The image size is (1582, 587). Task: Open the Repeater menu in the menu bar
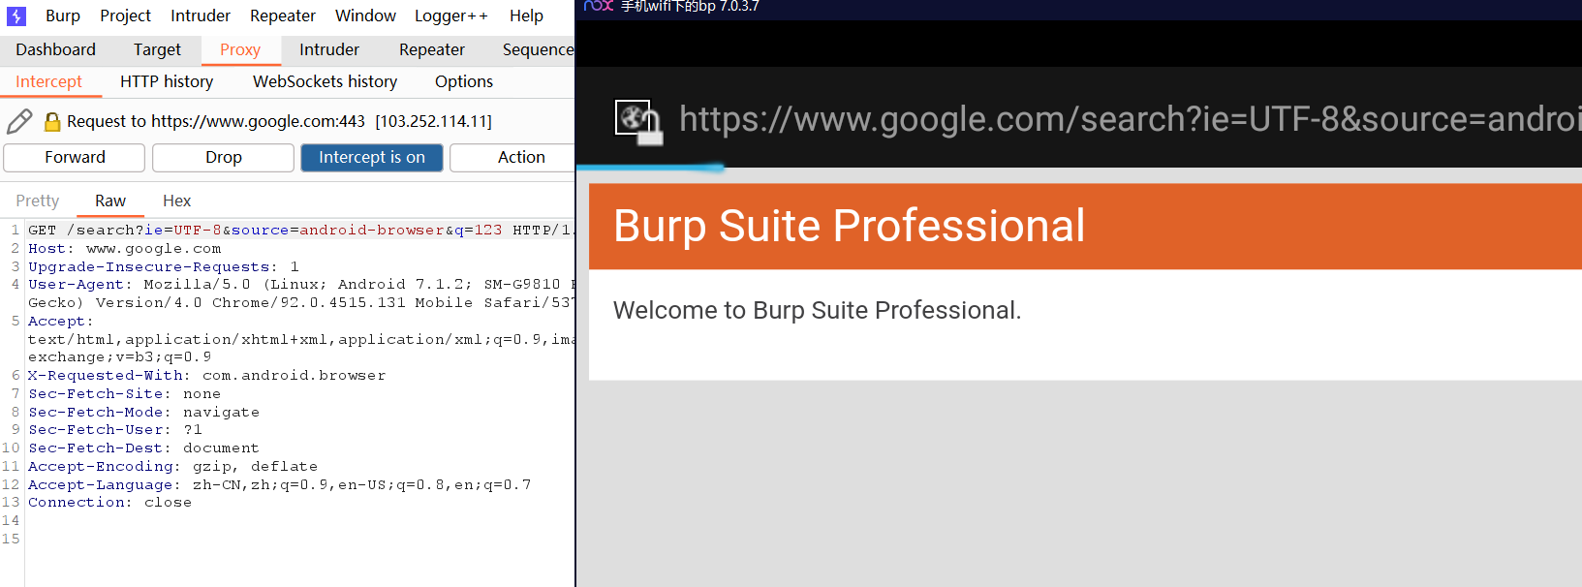(283, 16)
